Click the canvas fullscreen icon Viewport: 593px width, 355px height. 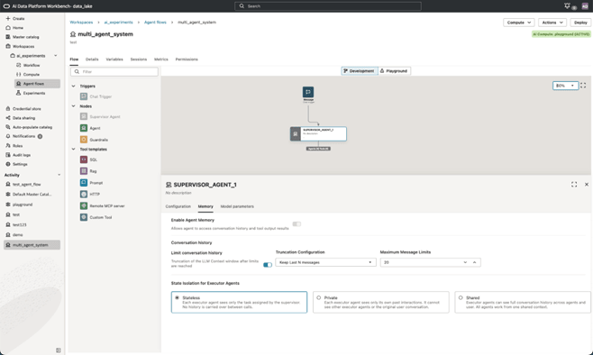(x=583, y=86)
